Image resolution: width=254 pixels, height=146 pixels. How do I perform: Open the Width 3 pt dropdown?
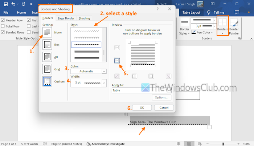point(89,83)
